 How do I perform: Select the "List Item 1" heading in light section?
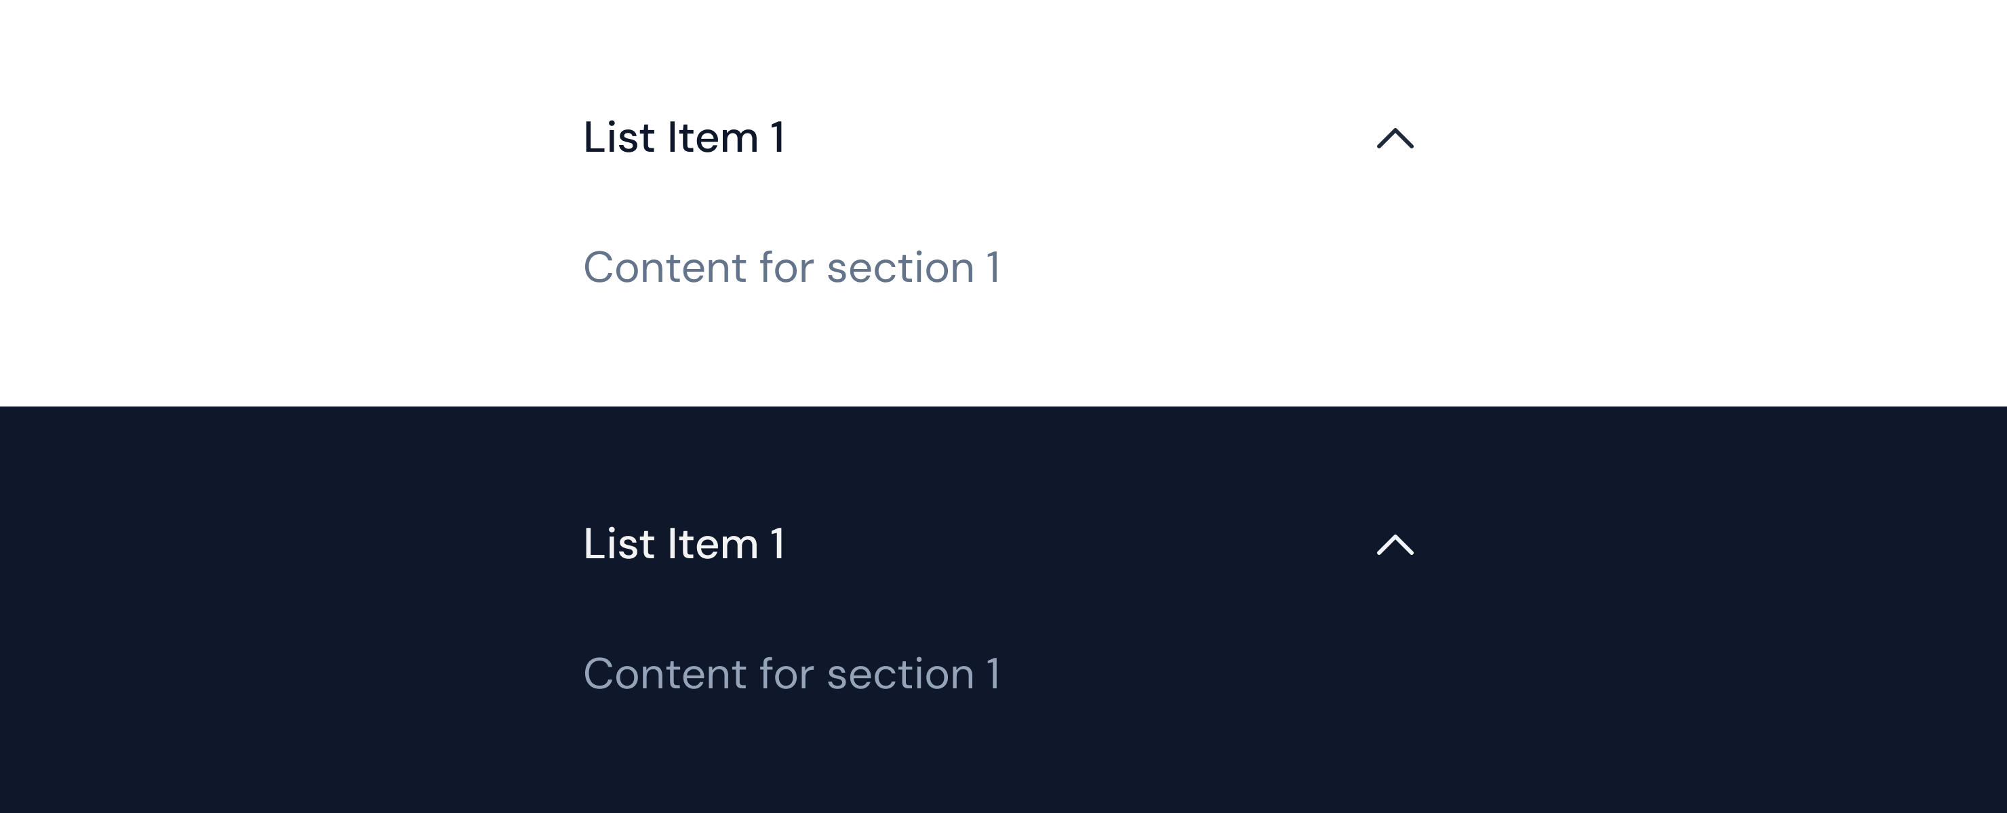(x=684, y=138)
